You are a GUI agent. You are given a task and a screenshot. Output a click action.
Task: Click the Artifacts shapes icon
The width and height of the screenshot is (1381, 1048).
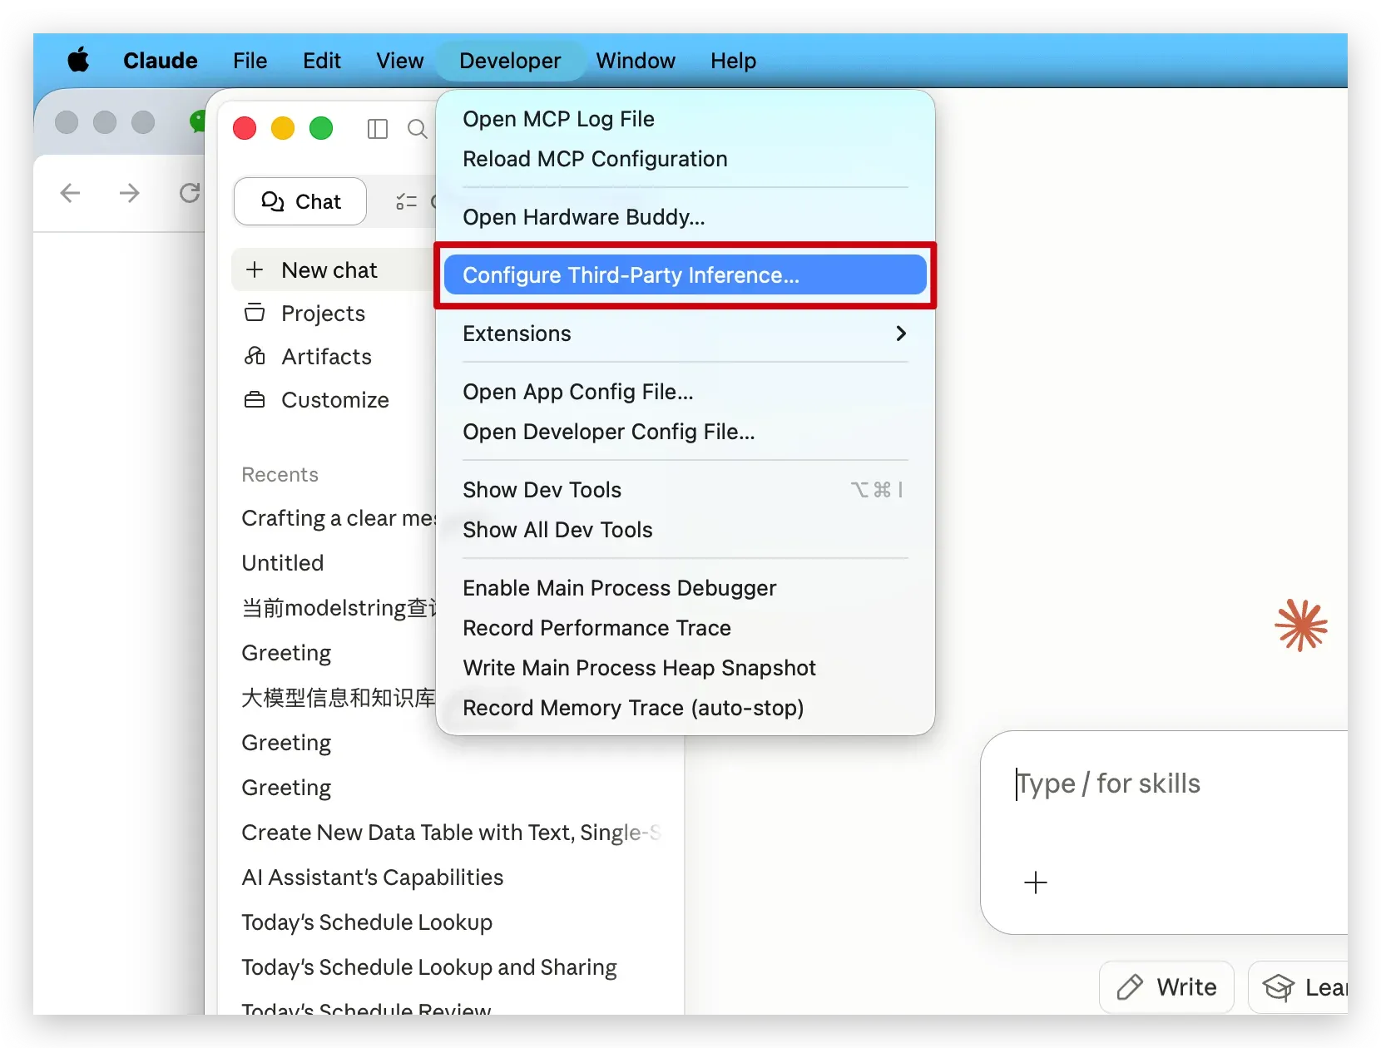[255, 356]
